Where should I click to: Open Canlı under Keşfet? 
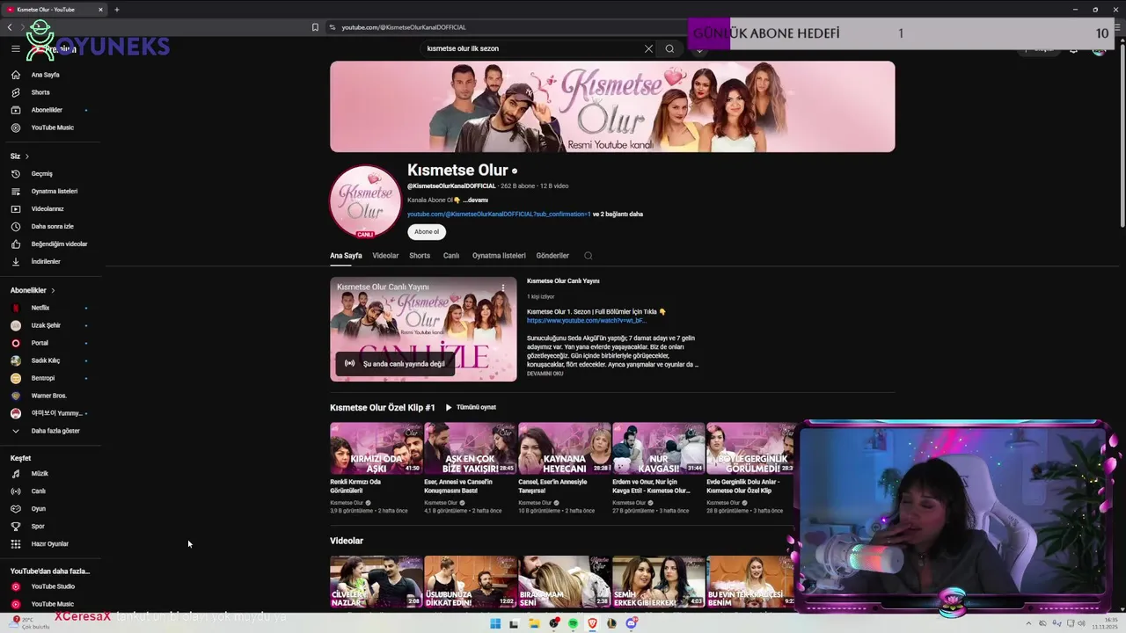[x=51, y=491]
